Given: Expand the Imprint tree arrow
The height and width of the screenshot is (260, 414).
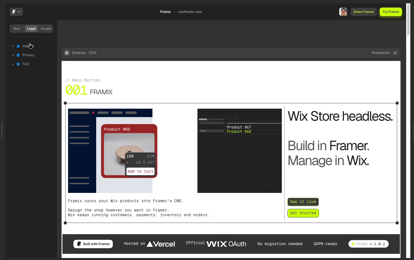Looking at the screenshot, I should [x=13, y=46].
